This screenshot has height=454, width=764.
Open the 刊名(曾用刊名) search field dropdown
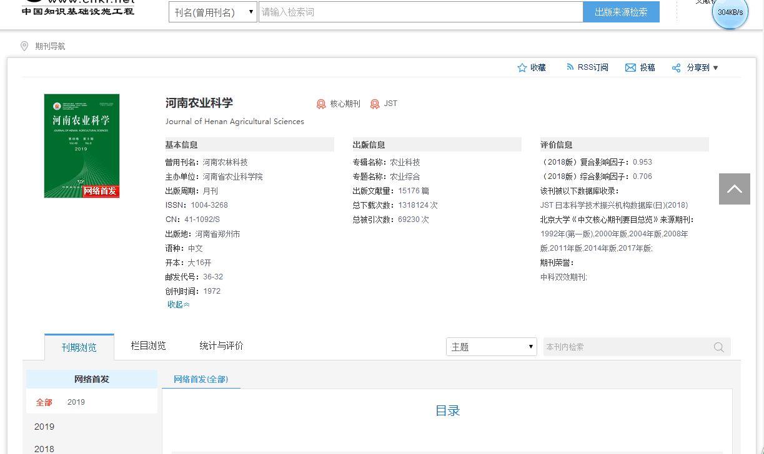coord(213,12)
